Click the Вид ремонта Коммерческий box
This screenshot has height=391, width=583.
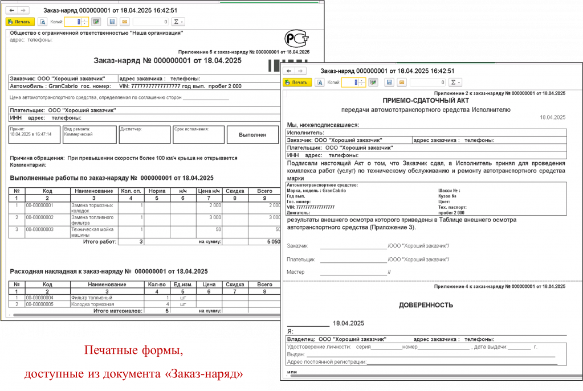pos(89,135)
